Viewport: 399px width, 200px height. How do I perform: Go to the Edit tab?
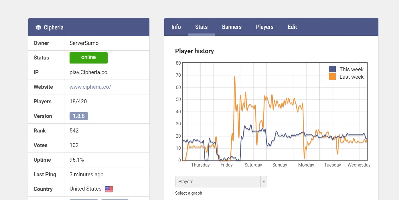(x=292, y=27)
